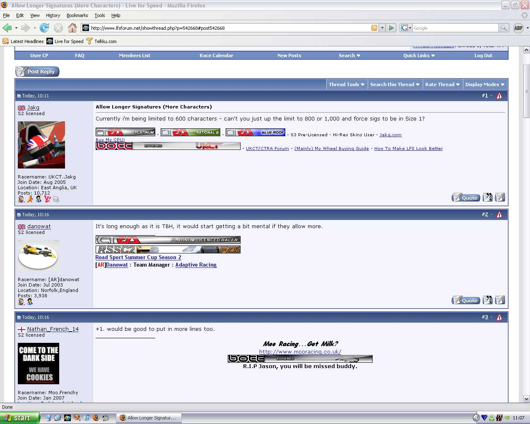Open the address bar URL history dropdown
This screenshot has width=530, height=424.
(382, 28)
